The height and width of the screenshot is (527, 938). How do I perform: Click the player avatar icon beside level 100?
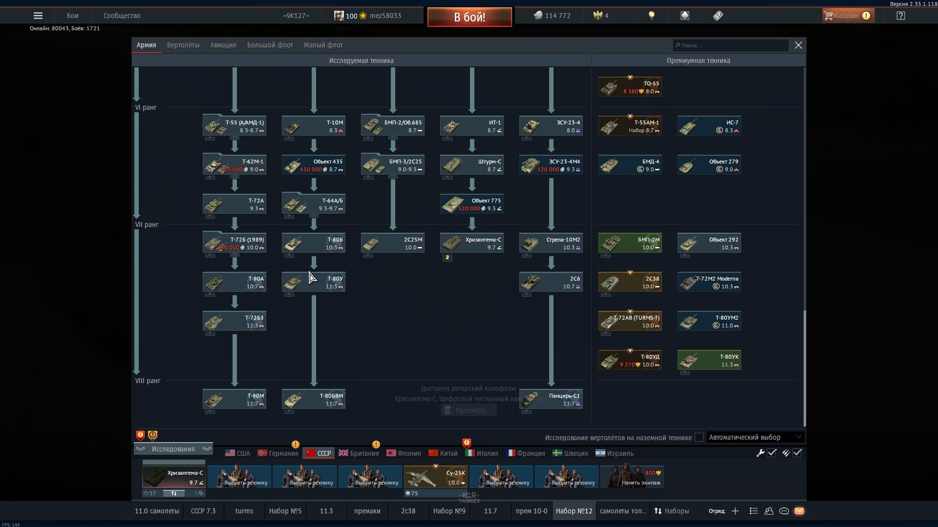pyautogui.click(x=339, y=16)
